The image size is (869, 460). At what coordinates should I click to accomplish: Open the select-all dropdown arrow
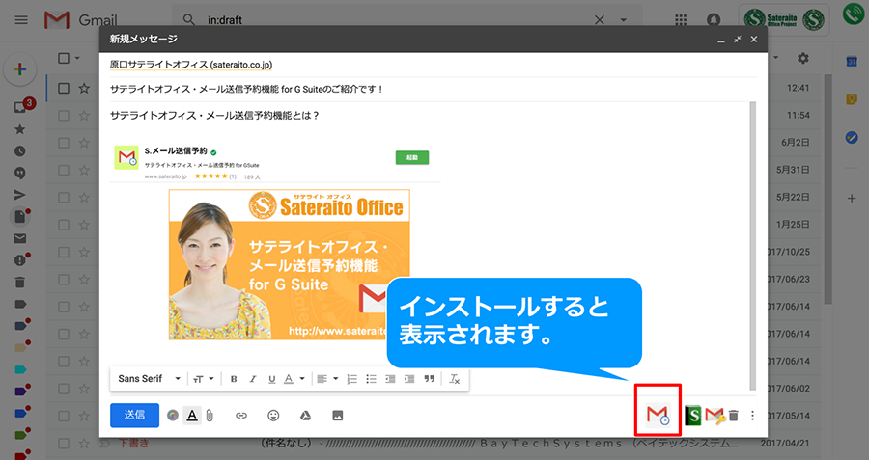[77, 58]
